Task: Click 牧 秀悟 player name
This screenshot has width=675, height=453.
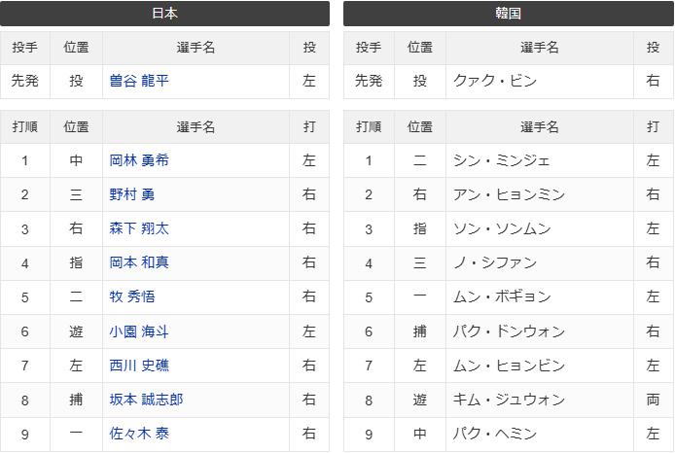Action: point(131,296)
